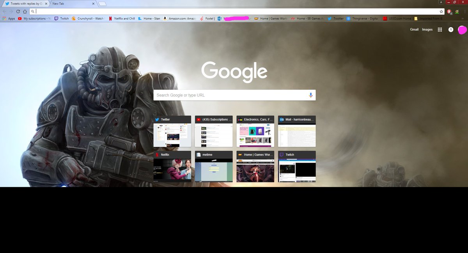468x253 pixels.
Task: Open the green extension icon in the toolbar
Action: coord(457,12)
